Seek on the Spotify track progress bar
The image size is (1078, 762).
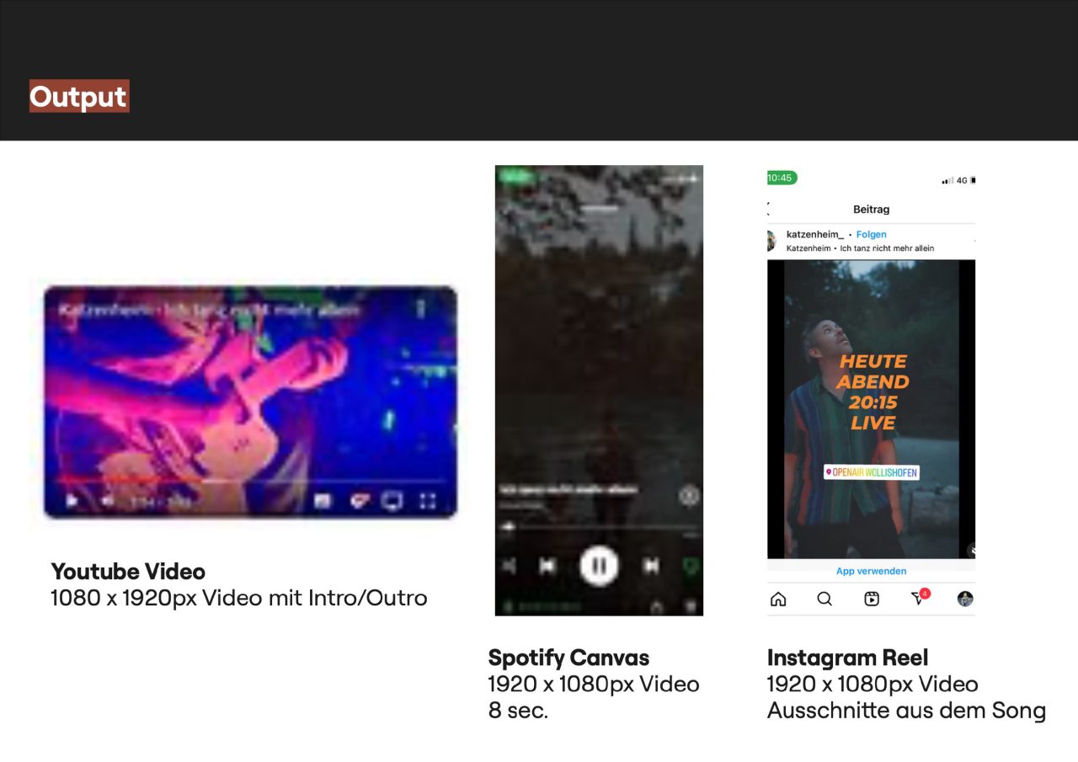(x=599, y=527)
